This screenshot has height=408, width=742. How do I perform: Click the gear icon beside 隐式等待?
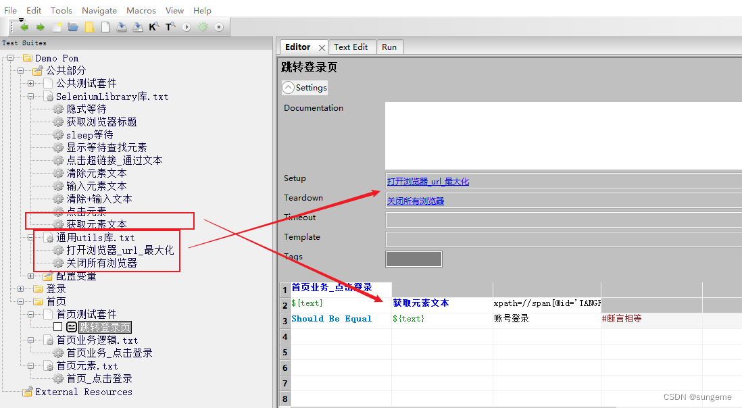(x=58, y=109)
